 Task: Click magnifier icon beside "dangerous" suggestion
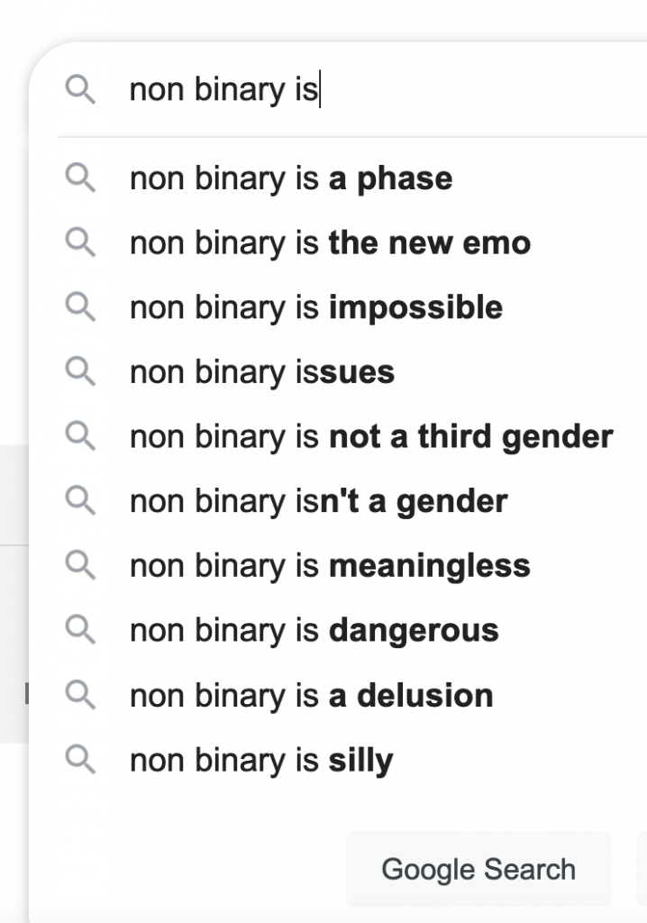pyautogui.click(x=80, y=630)
